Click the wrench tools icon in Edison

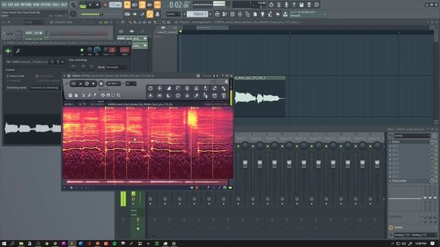89,95
